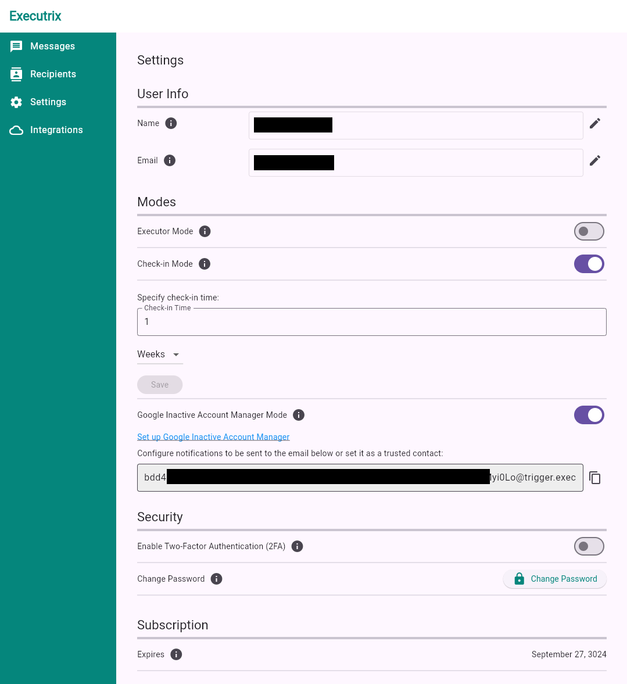Turn off Check-in Mode switch
627x684 pixels.
(589, 264)
